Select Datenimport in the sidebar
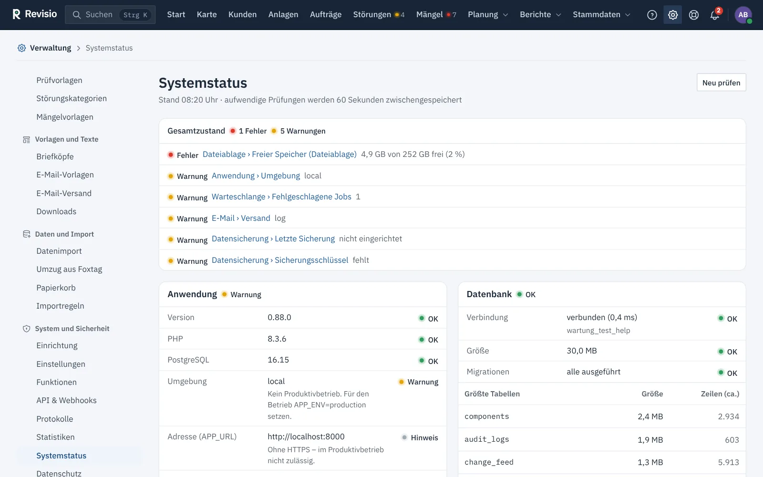This screenshot has height=477, width=763. click(59, 251)
